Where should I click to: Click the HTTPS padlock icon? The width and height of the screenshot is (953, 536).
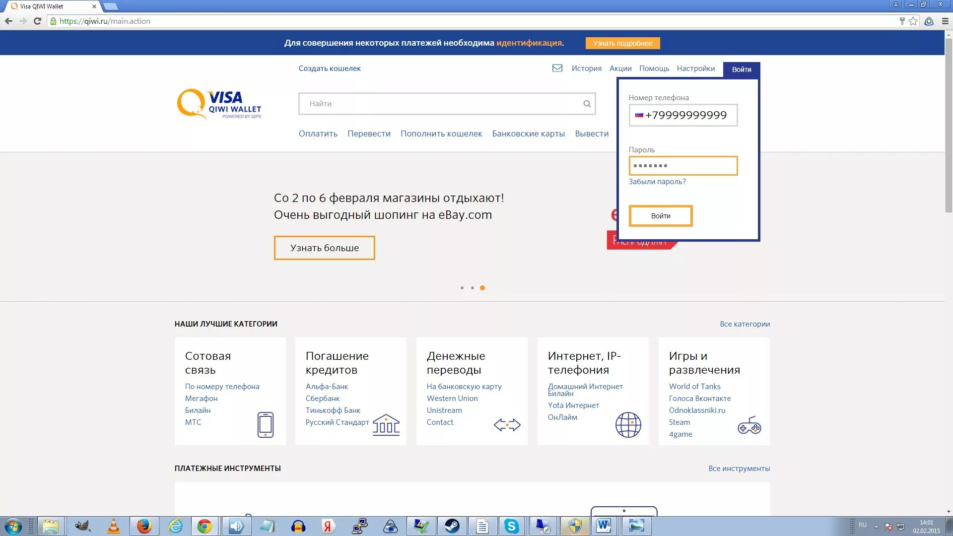[53, 21]
